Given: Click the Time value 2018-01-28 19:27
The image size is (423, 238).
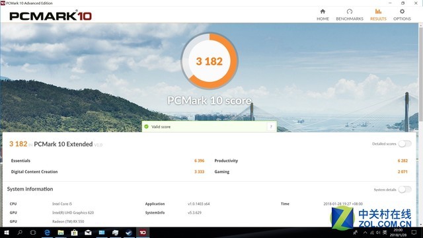Looking at the screenshot, I should [x=343, y=204].
